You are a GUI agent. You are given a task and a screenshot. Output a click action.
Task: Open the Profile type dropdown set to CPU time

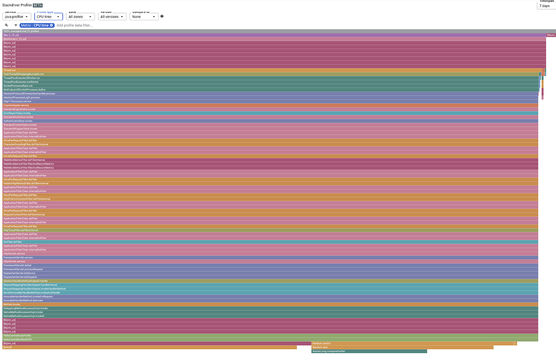tap(48, 16)
